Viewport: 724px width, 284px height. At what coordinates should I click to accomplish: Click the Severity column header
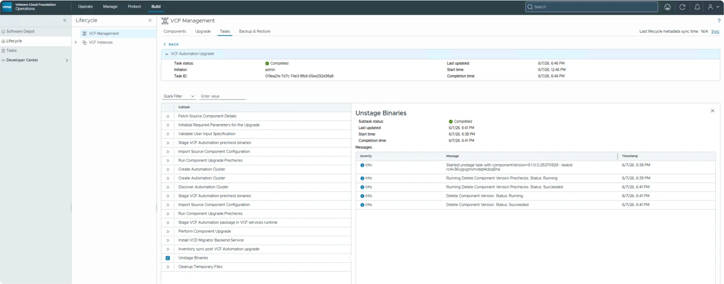point(366,156)
